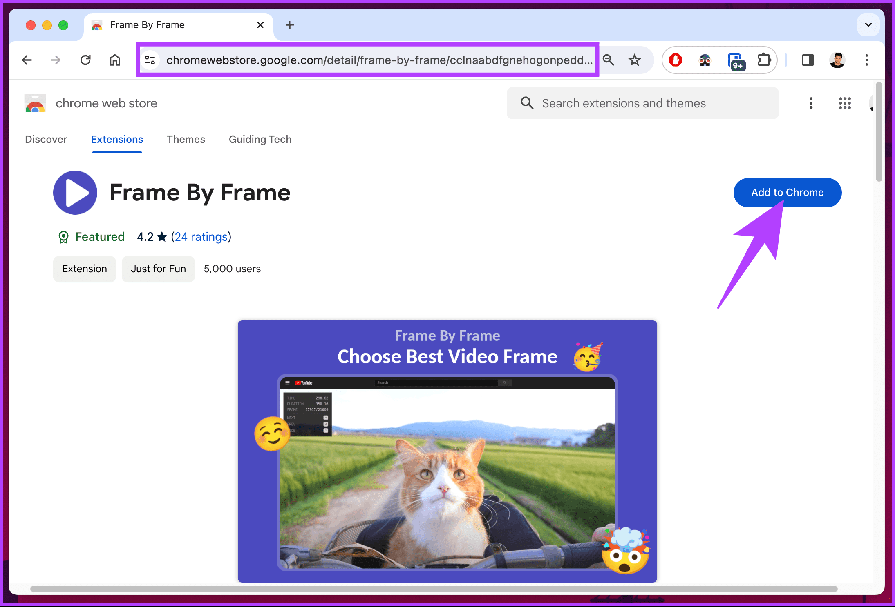Click the Themes tab in Web Store

(185, 140)
